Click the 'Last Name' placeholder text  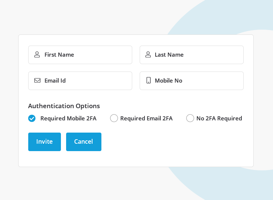(x=169, y=55)
